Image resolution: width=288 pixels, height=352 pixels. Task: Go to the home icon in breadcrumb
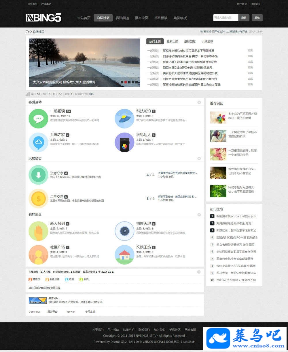coord(27,32)
